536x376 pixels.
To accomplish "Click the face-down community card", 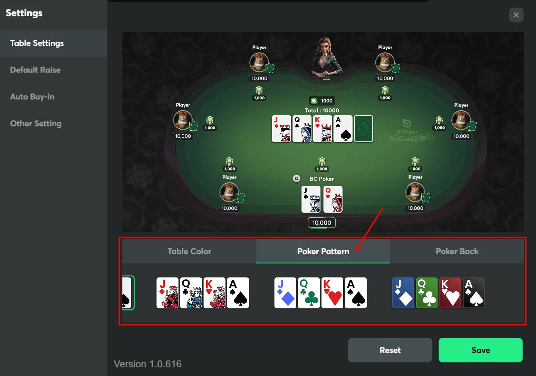I will click(363, 129).
